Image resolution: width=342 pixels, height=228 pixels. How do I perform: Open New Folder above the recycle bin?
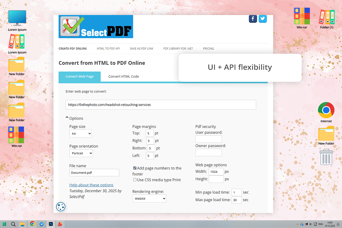coord(326,136)
